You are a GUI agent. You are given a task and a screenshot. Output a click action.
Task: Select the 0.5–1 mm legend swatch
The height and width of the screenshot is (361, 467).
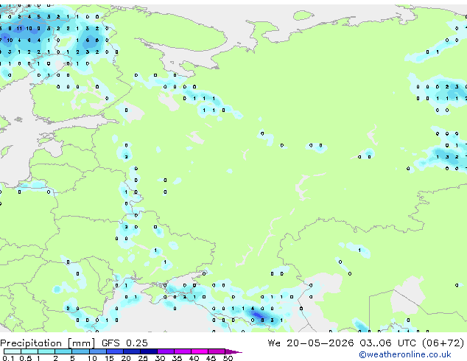29,351
